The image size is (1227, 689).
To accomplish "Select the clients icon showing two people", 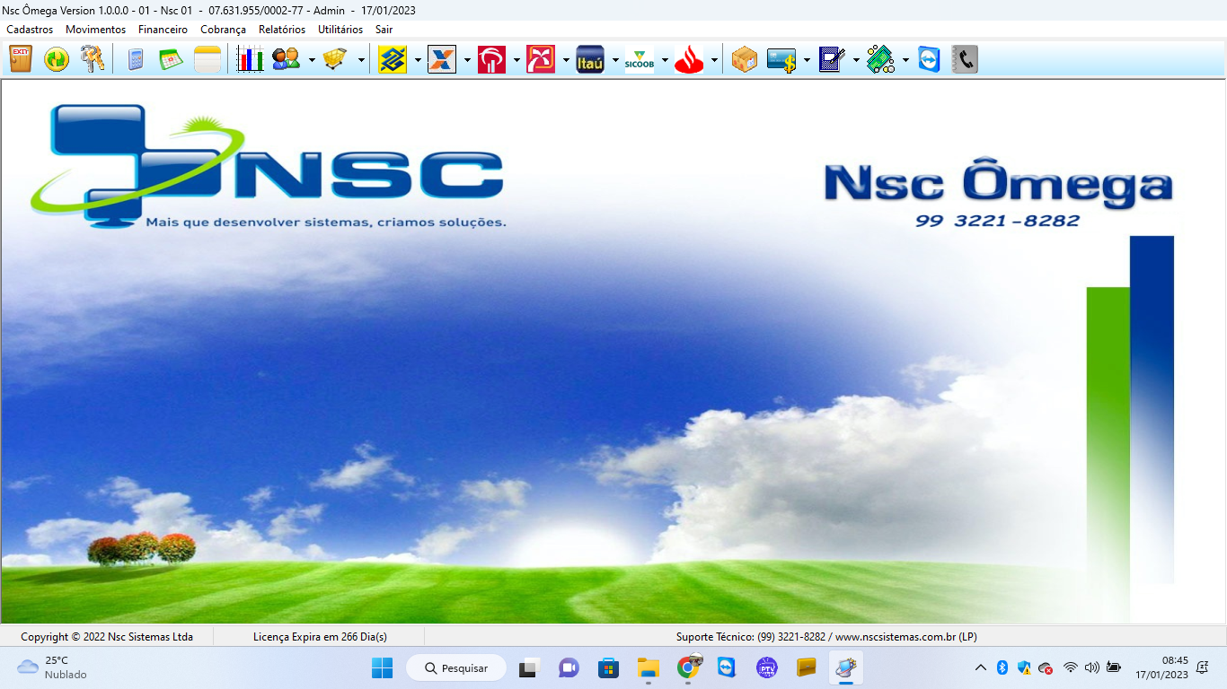I will [x=287, y=59].
